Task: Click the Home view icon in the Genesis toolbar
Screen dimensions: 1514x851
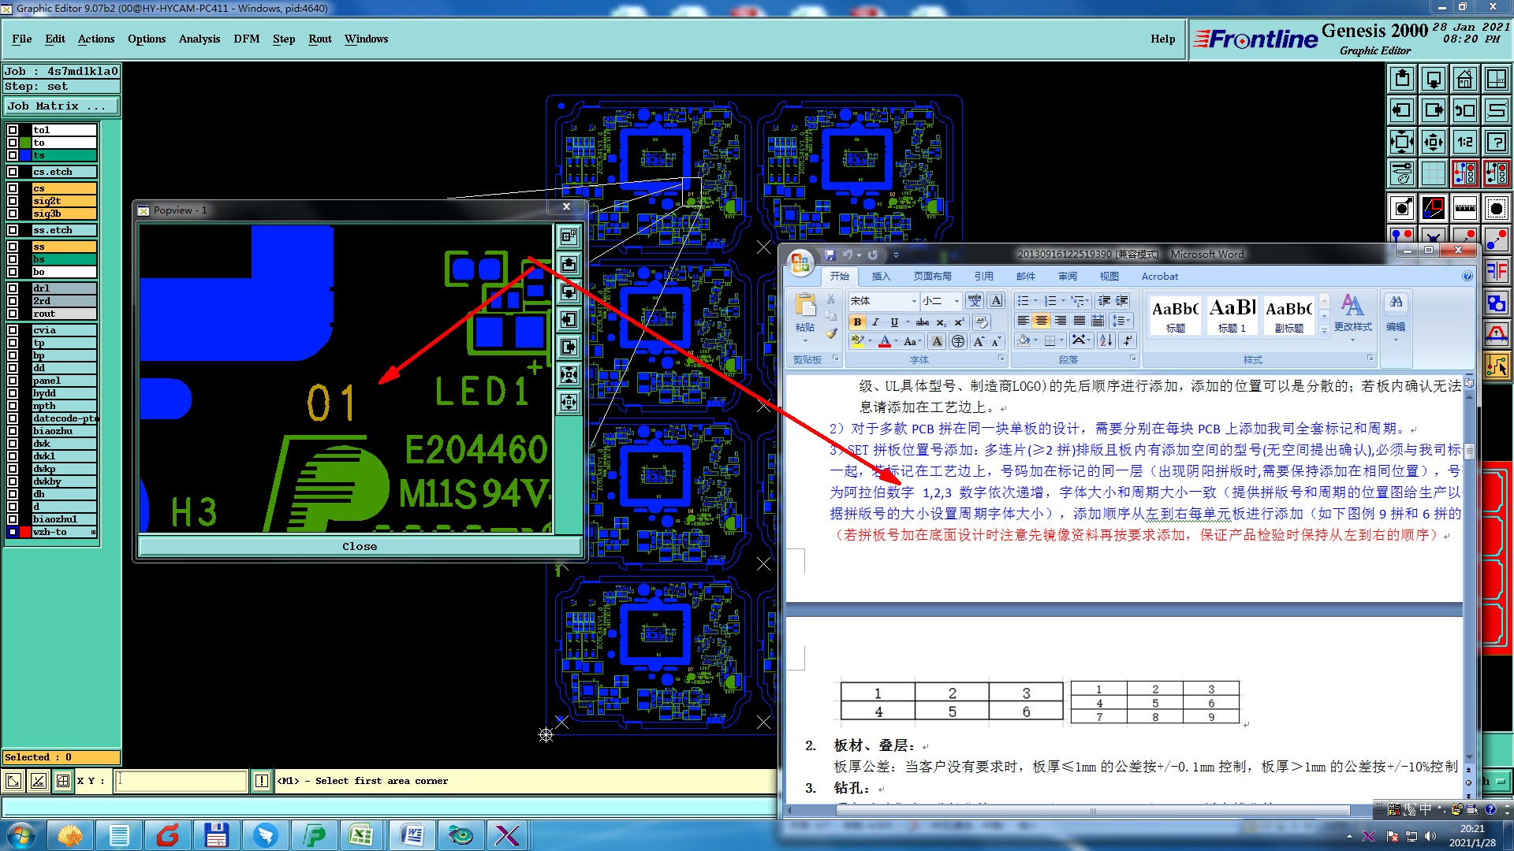Action: pyautogui.click(x=1464, y=79)
